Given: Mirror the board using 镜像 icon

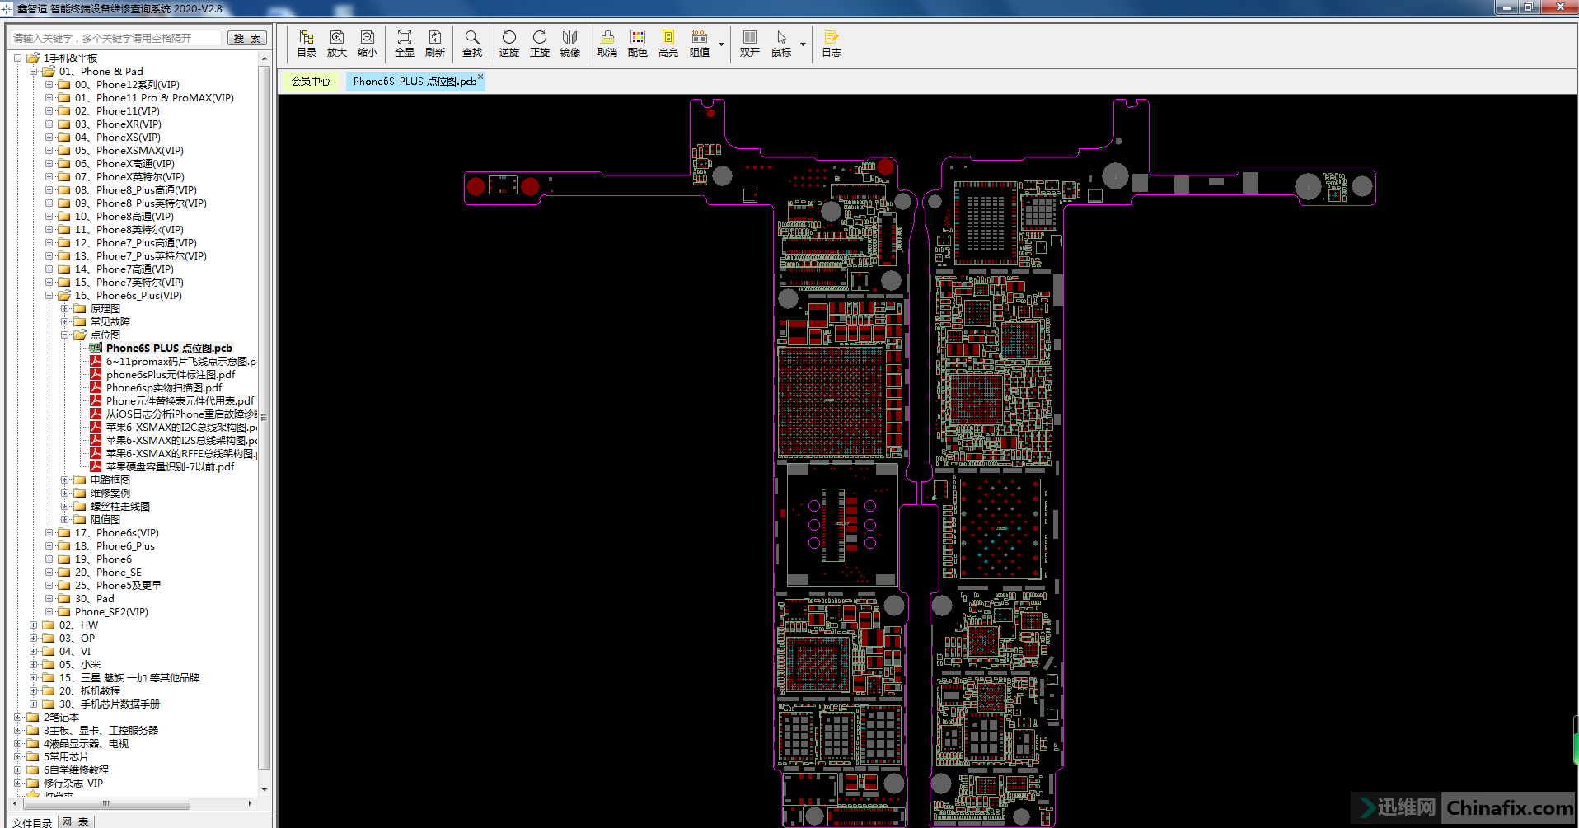Looking at the screenshot, I should [x=569, y=44].
